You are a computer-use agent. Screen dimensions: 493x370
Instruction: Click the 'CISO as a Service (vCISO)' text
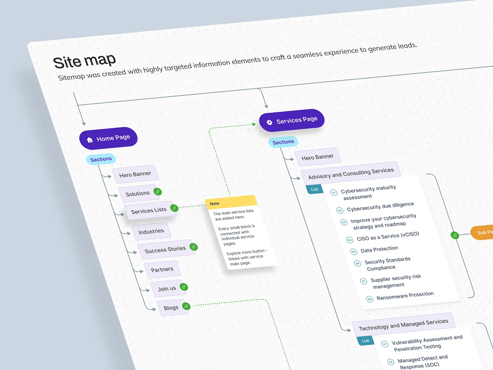coord(388,236)
